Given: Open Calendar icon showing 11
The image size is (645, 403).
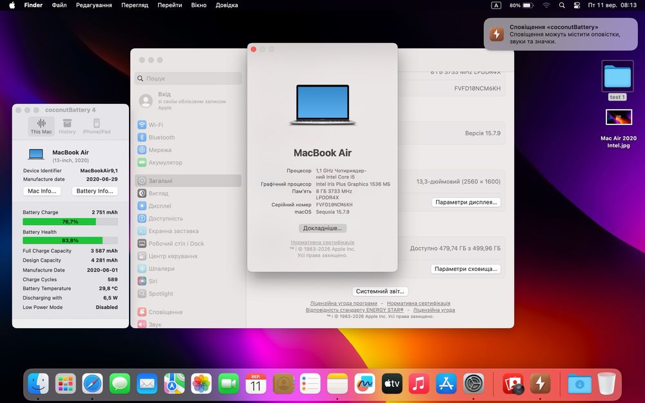Looking at the screenshot, I should [256, 384].
